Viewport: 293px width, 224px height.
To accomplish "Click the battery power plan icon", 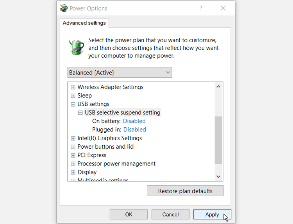I will pyautogui.click(x=76, y=47).
